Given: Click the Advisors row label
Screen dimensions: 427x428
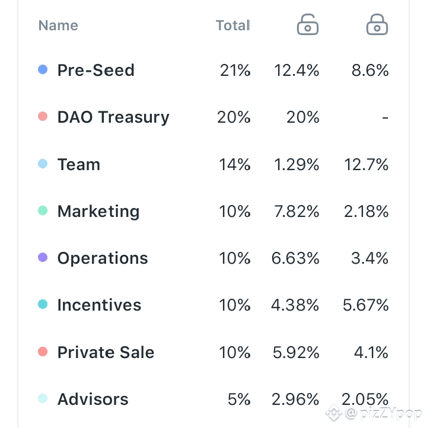Looking at the screenshot, I should coord(93,399).
